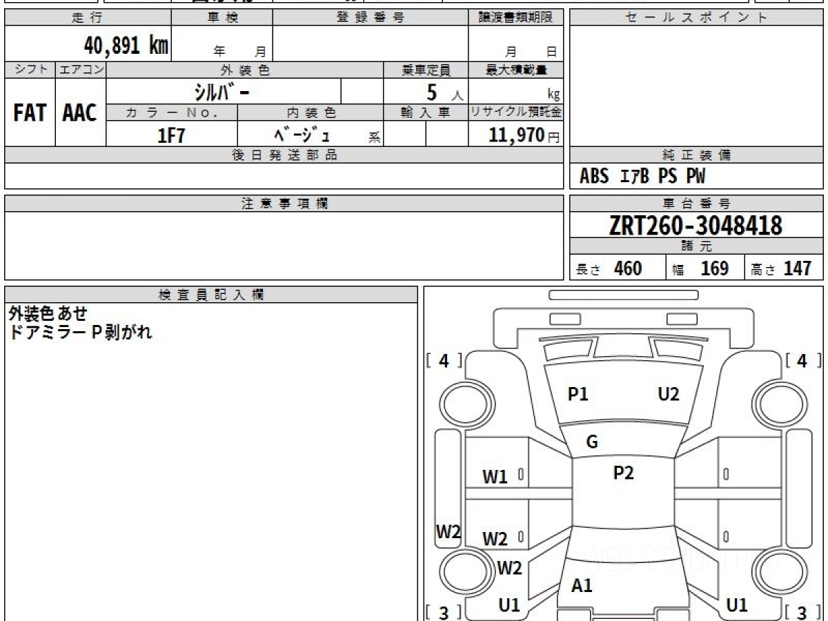This screenshot has width=828, height=621.
Task: Click the width value 幅 169
Action: click(x=700, y=268)
